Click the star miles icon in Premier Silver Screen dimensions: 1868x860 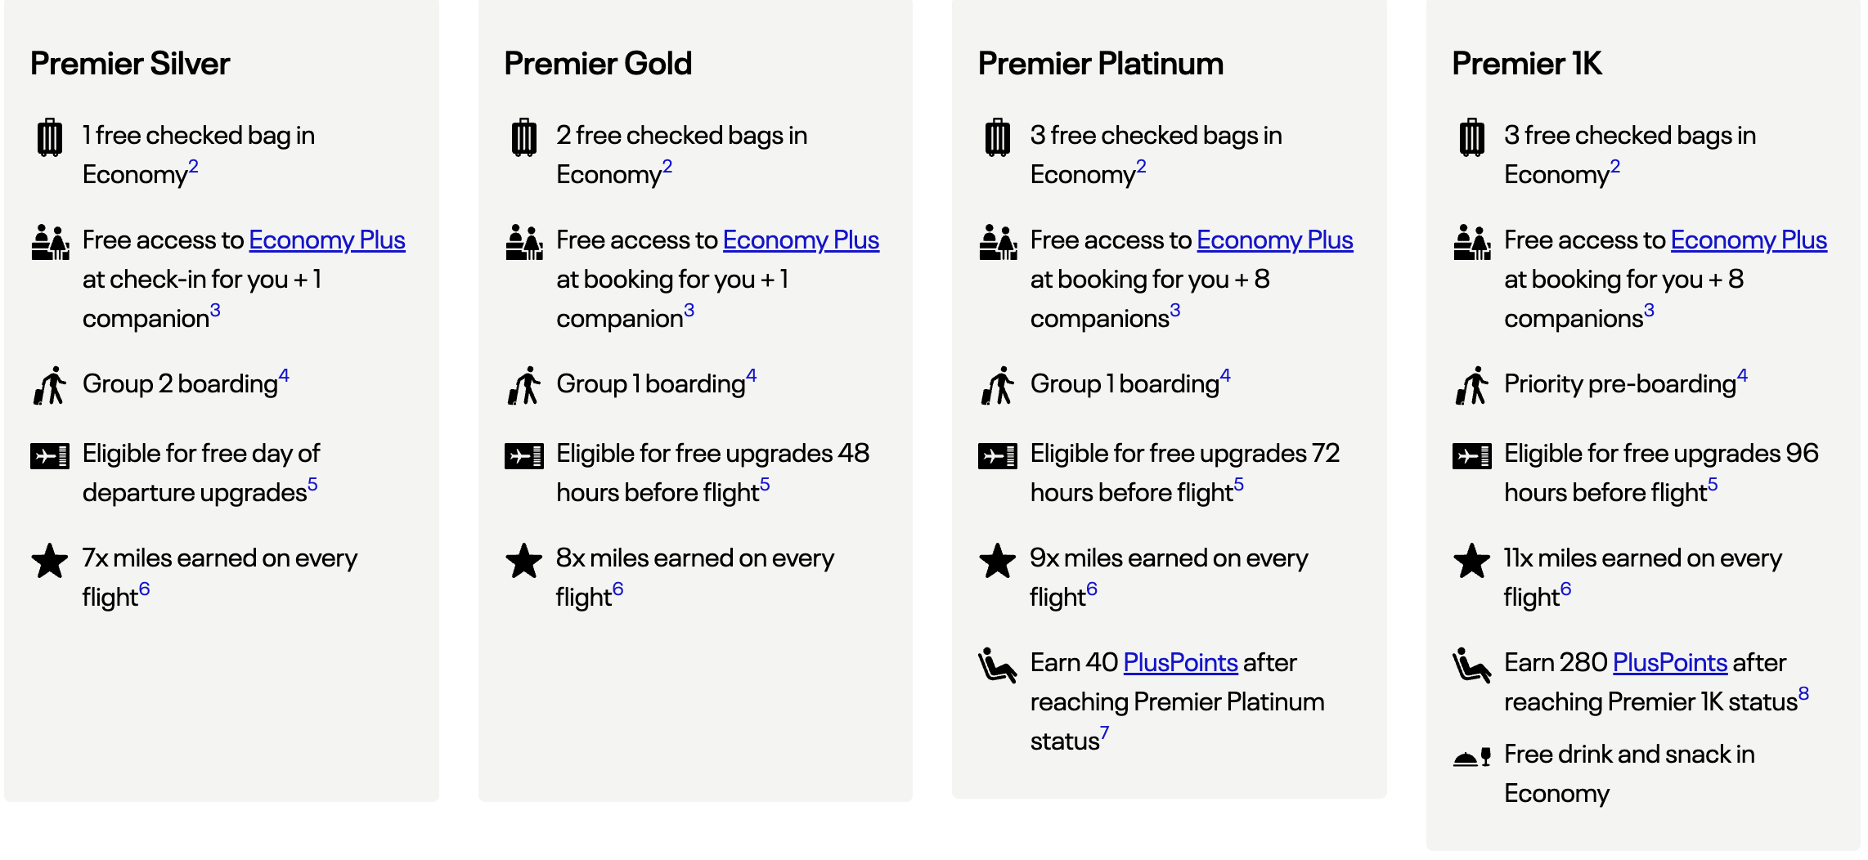[50, 561]
